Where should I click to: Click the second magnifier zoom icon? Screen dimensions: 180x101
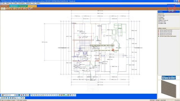(34, 95)
